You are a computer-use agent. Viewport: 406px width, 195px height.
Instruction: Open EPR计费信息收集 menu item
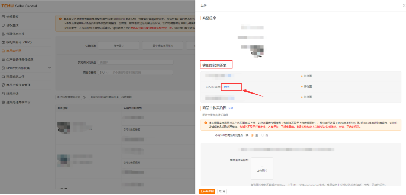pyautogui.click(x=18, y=68)
